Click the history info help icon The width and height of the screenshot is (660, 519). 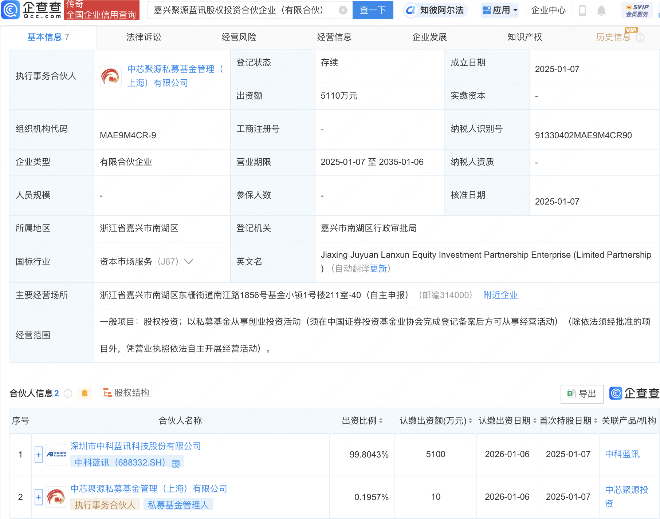[x=640, y=37]
